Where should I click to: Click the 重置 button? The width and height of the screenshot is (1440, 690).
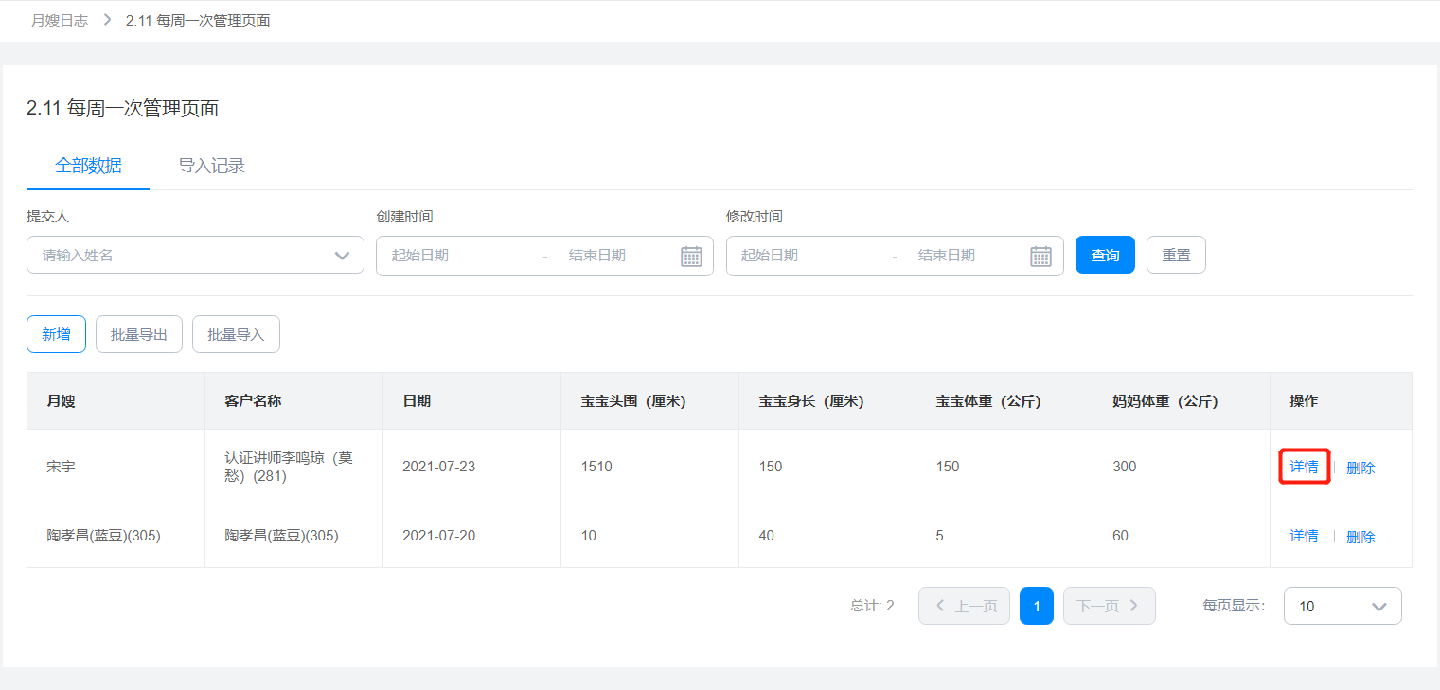[1176, 255]
